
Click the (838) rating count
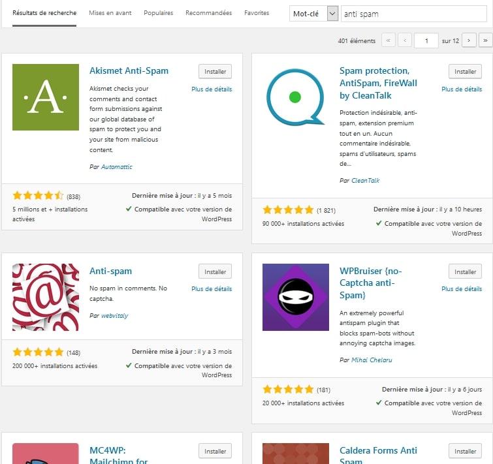point(74,196)
